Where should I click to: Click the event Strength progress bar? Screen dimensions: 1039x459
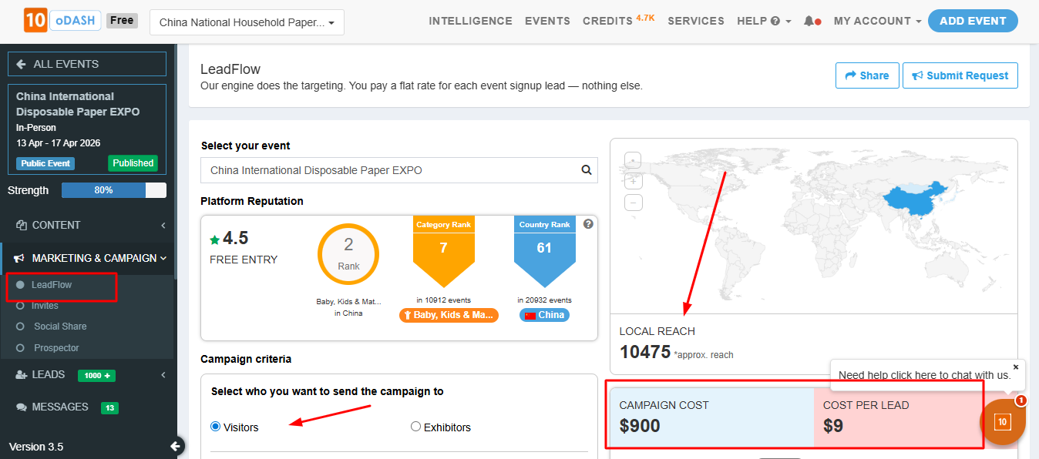click(114, 190)
